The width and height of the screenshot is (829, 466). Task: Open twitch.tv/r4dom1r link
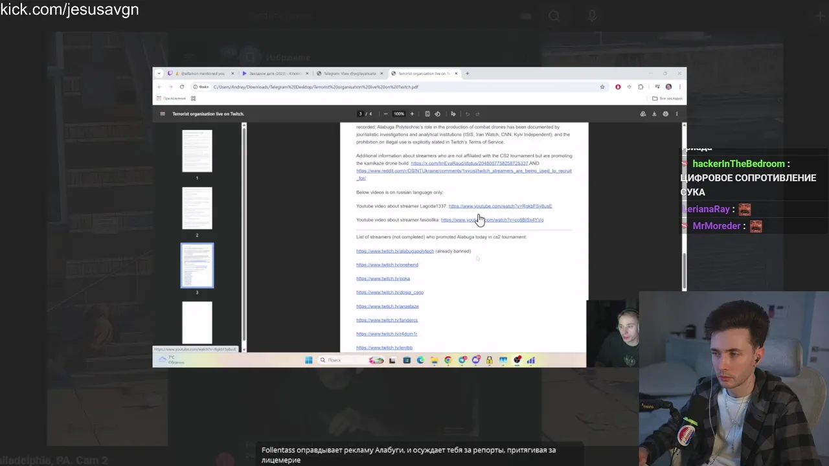[387, 334]
